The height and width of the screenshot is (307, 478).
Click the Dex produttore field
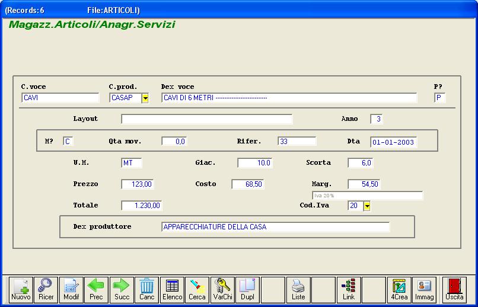[x=276, y=227]
